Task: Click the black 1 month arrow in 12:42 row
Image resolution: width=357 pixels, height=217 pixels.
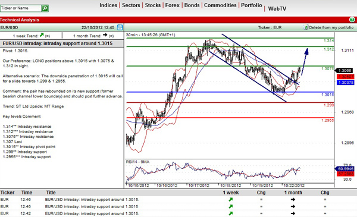Action: click(293, 213)
